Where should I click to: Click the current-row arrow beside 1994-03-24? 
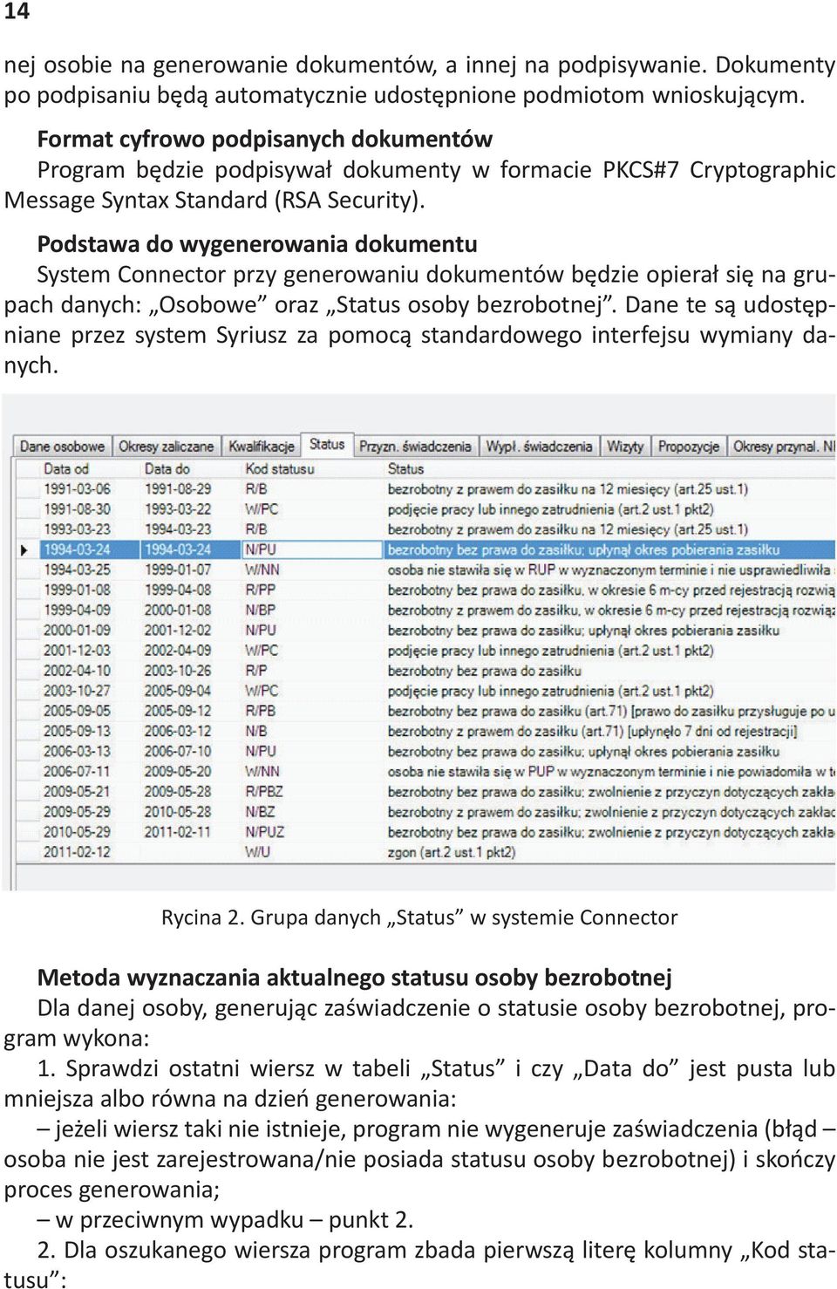(x=24, y=550)
